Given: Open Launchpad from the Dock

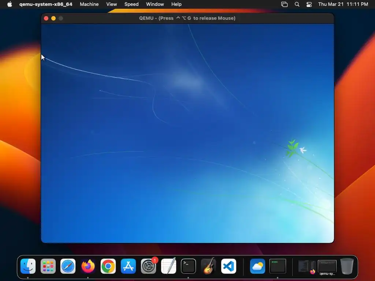Looking at the screenshot, I should 48,266.
